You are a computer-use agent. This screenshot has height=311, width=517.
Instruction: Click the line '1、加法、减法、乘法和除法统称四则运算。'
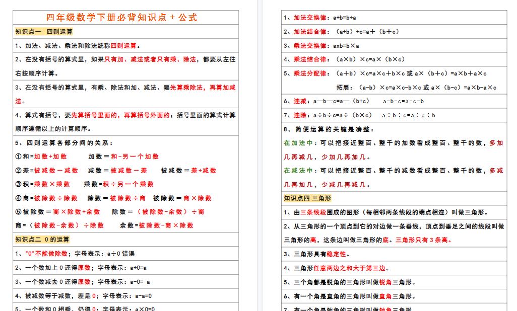pos(79,46)
